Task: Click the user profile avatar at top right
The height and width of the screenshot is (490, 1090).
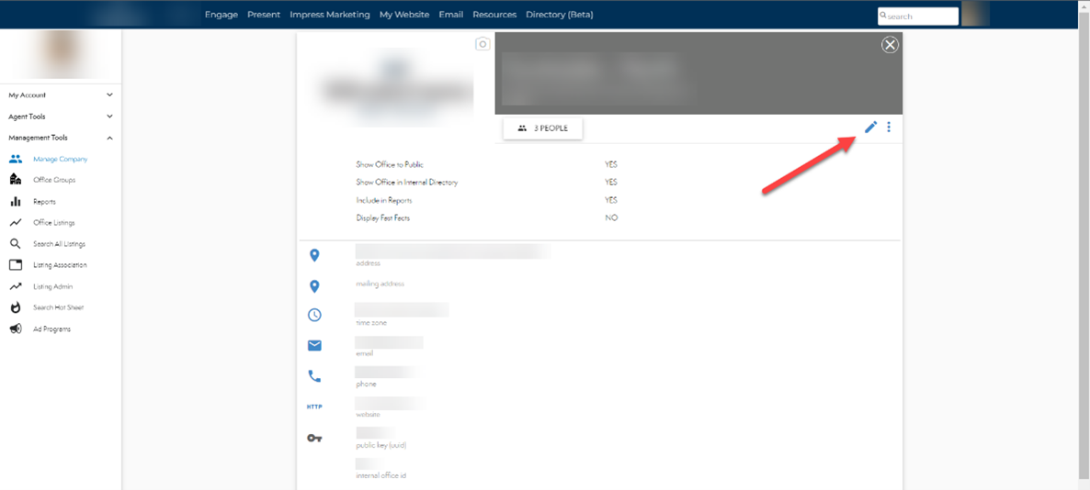Action: point(974,14)
